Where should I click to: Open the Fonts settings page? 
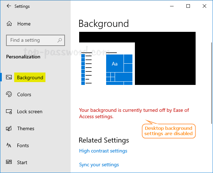23,145
